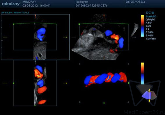The width and height of the screenshot is (165, 115).
Task: Click orange top axis marker in top-right plane
Action: (x=104, y=16)
